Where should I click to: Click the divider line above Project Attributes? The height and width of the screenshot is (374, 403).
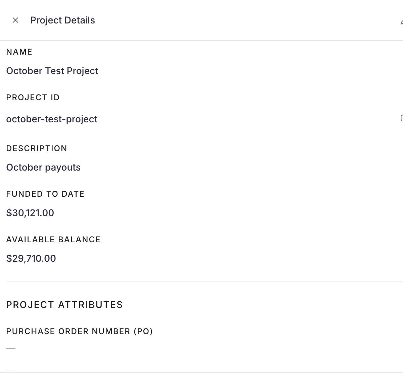201,282
